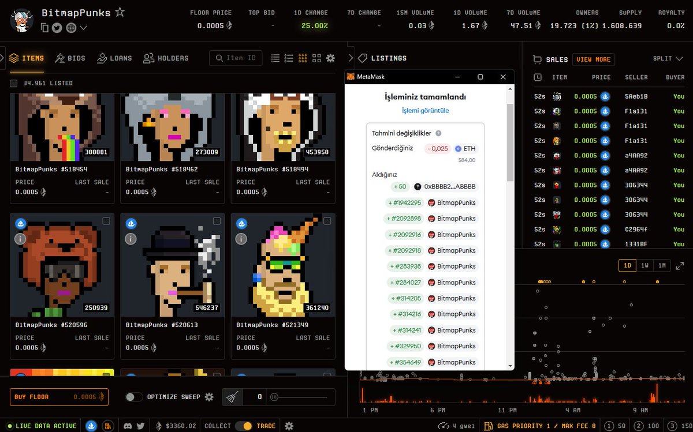Check the select-all listed checkbox
Viewport: 693px width, 432px height.
click(x=13, y=84)
